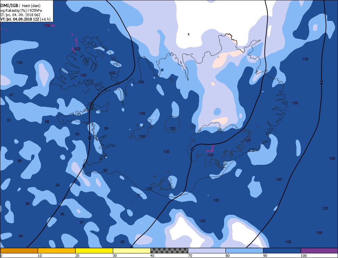Click the '70' height contour label
The height and width of the screenshot is (258, 338).
click(x=89, y=138)
